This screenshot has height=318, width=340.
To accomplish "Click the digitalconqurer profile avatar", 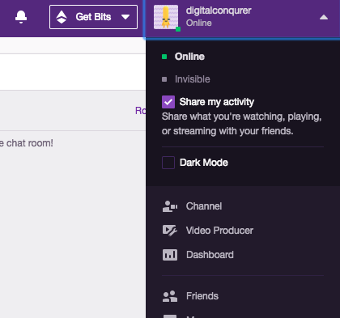I will point(166,17).
